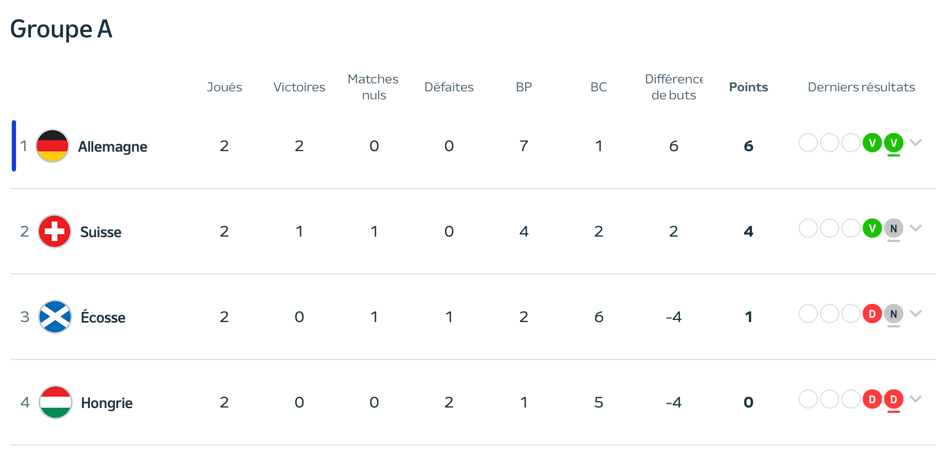Open the Hongrie team link

point(107,403)
